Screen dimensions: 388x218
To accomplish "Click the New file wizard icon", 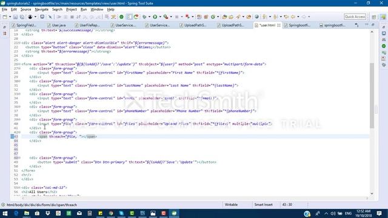I will (5, 17).
